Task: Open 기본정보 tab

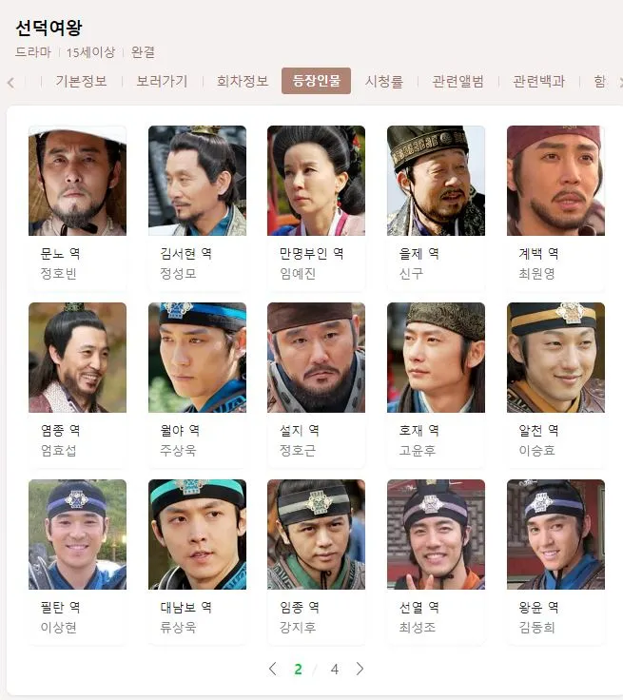Action: (x=81, y=81)
